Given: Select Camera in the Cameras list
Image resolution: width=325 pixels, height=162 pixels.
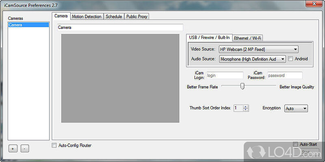Looking at the screenshot, I should tap(28, 25).
